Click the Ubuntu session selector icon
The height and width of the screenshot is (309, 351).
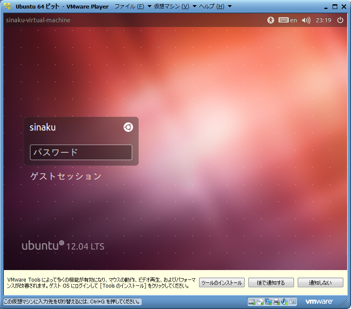(128, 127)
